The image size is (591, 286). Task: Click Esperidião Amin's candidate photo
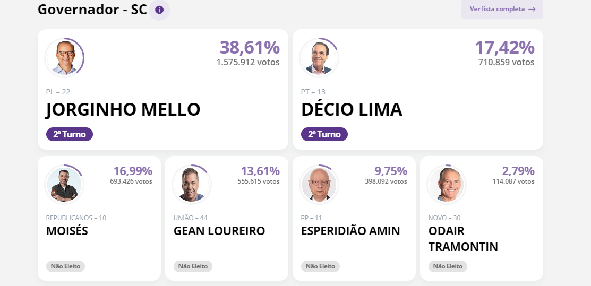coord(319,185)
